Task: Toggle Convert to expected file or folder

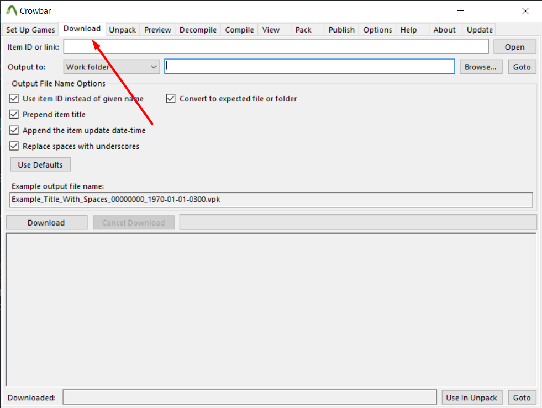Action: click(x=231, y=99)
